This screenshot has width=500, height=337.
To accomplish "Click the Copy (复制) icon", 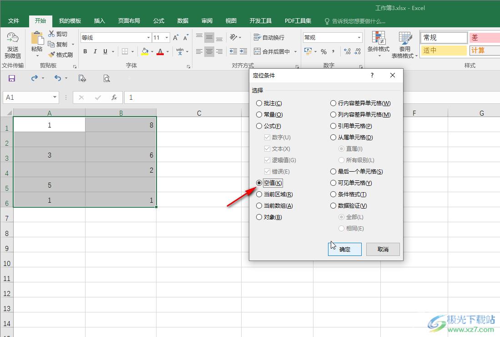I will 51,44.
